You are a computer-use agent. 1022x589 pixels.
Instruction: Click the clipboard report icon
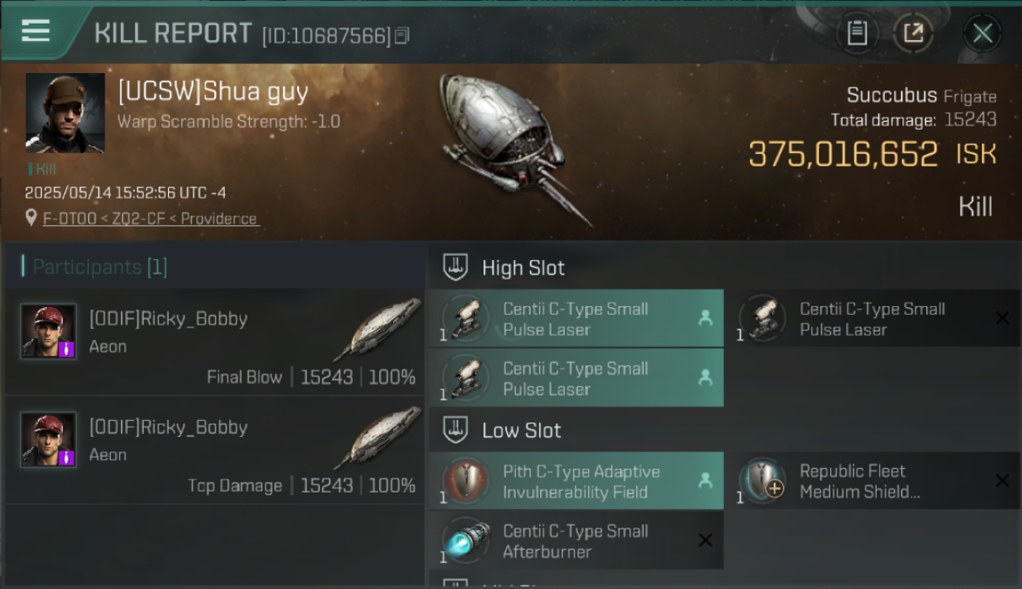click(857, 33)
